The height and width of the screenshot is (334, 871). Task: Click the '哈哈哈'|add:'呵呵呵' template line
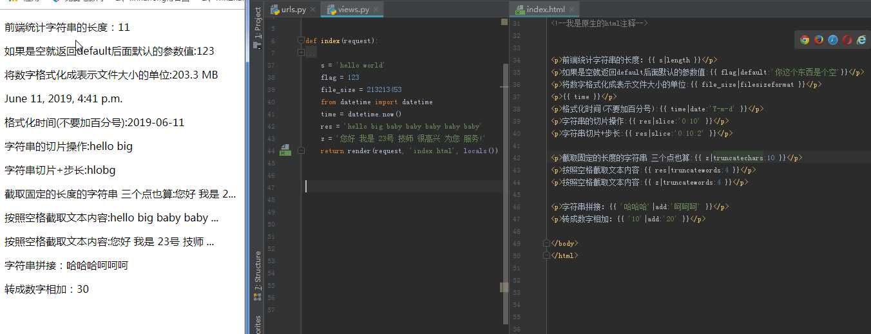pyautogui.click(x=640, y=207)
